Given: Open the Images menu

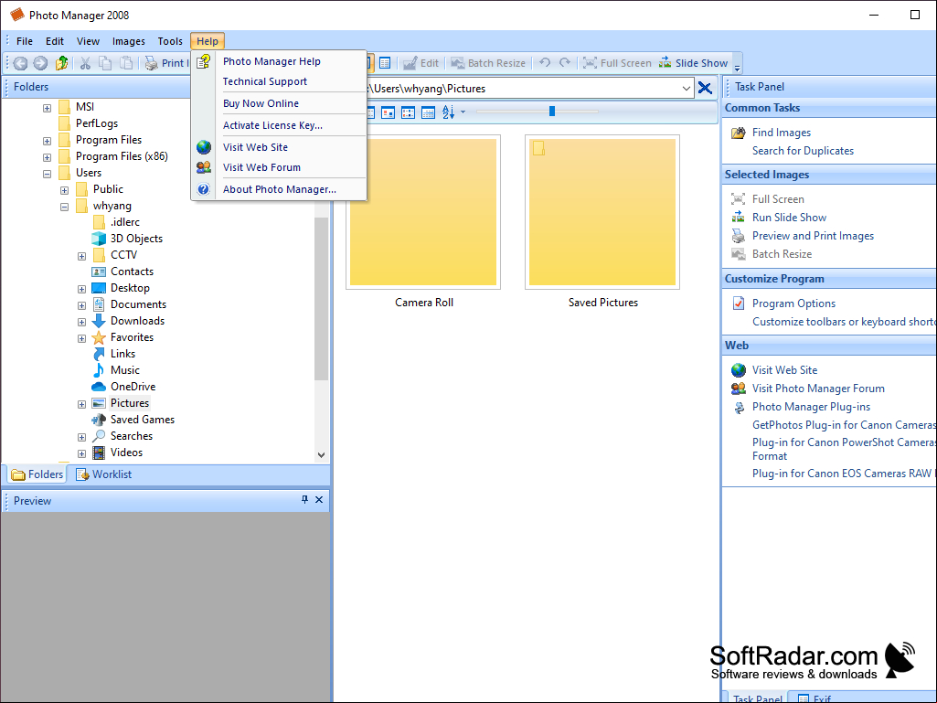Looking at the screenshot, I should pyautogui.click(x=129, y=41).
